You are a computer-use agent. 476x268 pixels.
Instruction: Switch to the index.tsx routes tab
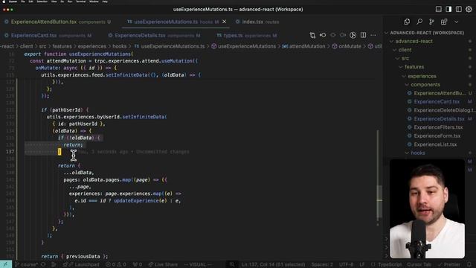(257, 22)
